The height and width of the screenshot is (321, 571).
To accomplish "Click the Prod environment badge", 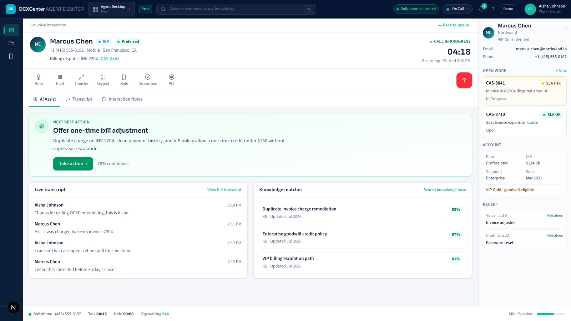I will (146, 9).
